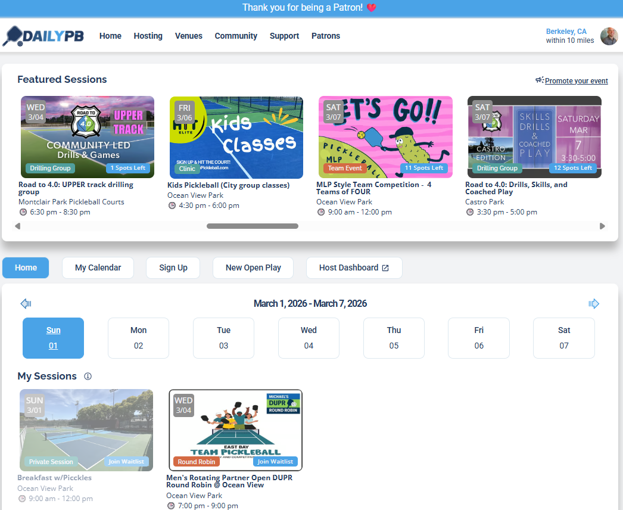The width and height of the screenshot is (623, 510).
Task: Click the DailyPB paddle logo
Action: click(43, 36)
